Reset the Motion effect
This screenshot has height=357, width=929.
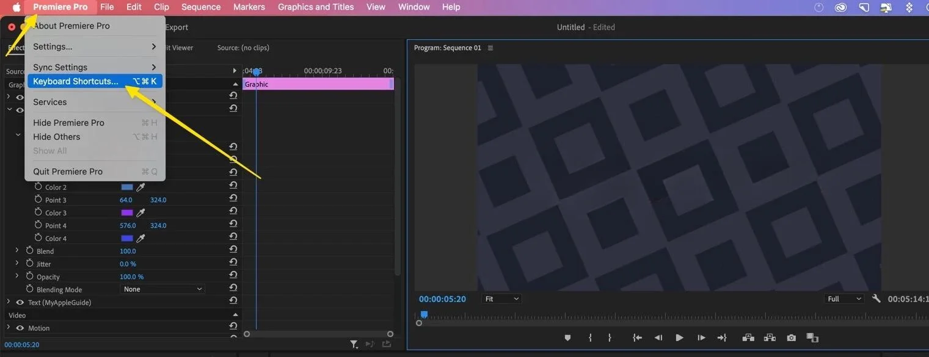pos(233,326)
